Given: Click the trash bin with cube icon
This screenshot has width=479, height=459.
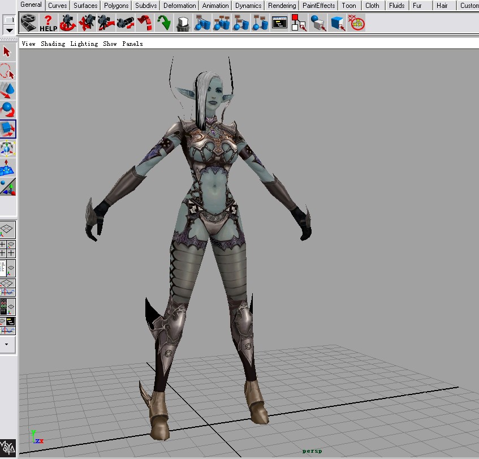Looking at the screenshot, I should tap(183, 23).
